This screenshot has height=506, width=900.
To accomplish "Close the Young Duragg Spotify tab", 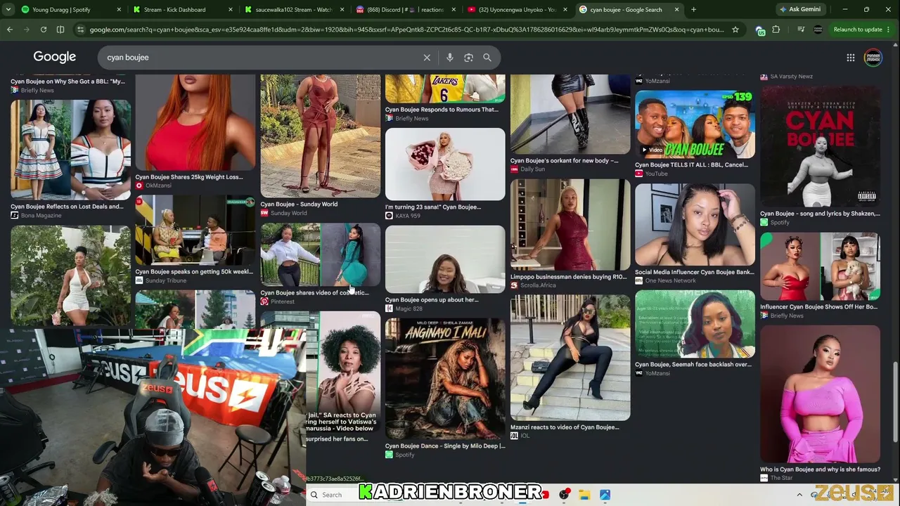I will pyautogui.click(x=119, y=10).
